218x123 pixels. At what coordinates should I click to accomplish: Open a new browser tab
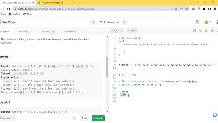click(x=80, y=3)
